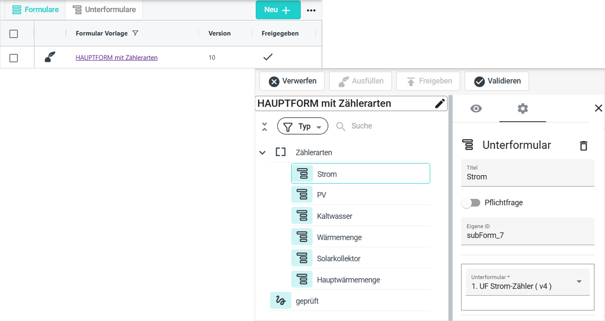The image size is (605, 321).
Task: Open the Typ filter dropdown
Action: (x=303, y=126)
